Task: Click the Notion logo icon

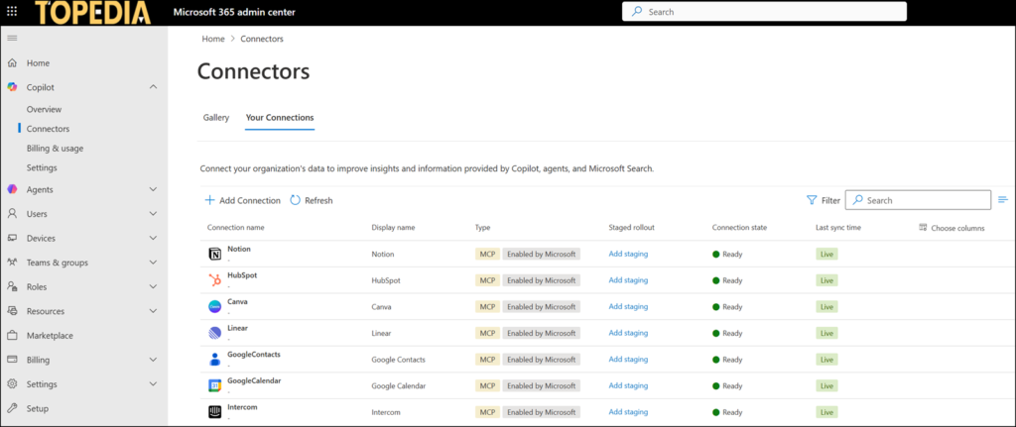Action: coord(214,255)
